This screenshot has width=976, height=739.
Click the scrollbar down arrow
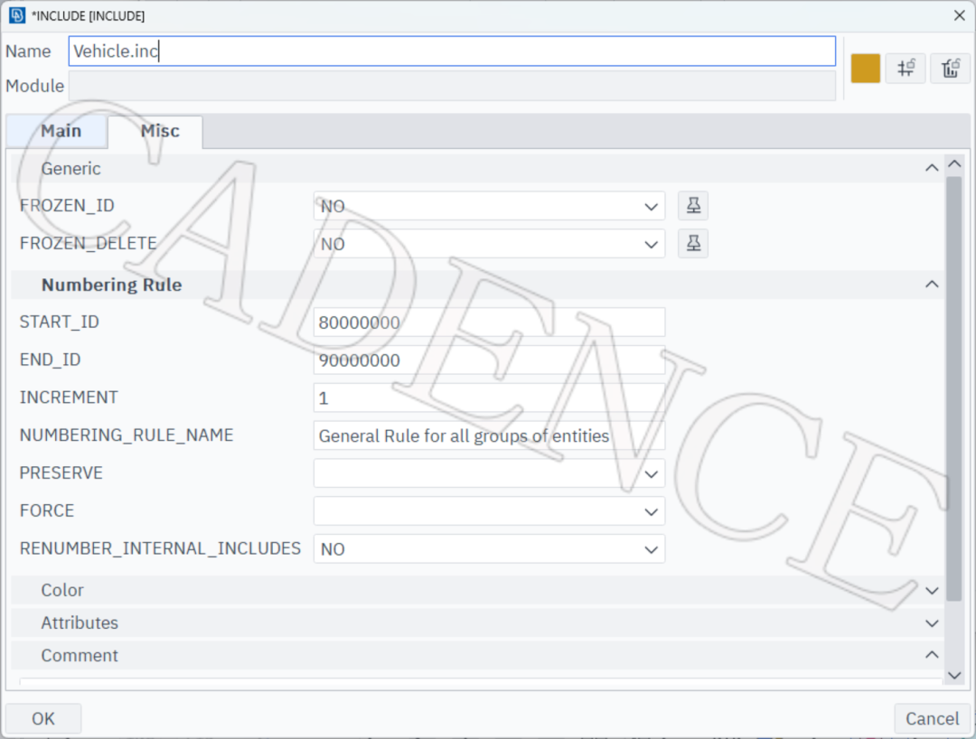coord(954,676)
